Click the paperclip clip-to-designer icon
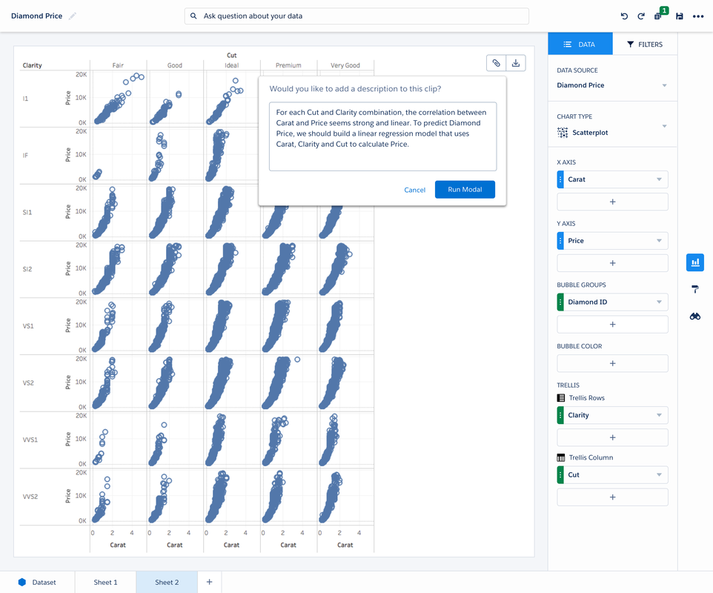Viewport: 713px width, 593px height. click(x=496, y=63)
